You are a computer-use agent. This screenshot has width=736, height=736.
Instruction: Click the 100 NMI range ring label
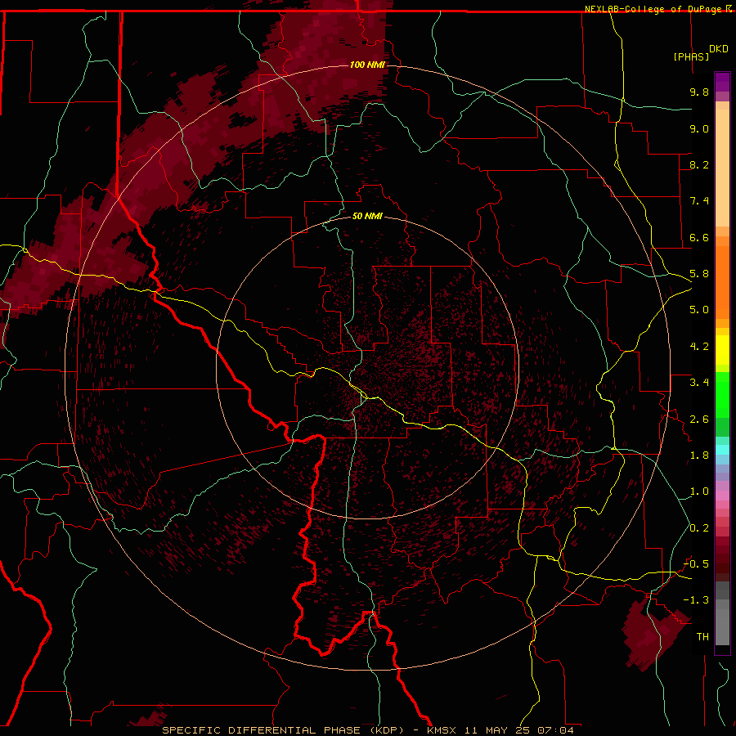tap(367, 65)
